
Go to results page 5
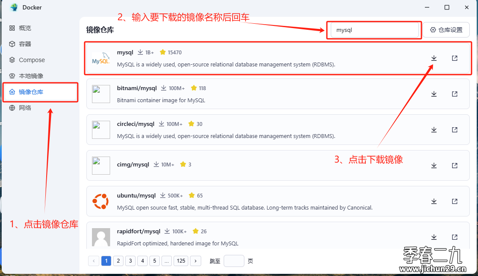point(155,261)
